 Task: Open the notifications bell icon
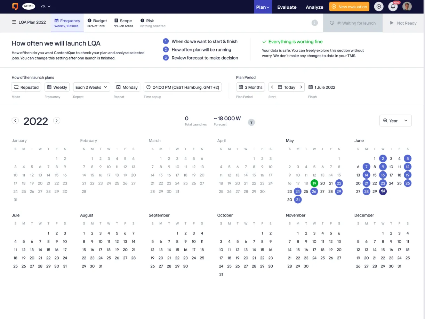[393, 7]
